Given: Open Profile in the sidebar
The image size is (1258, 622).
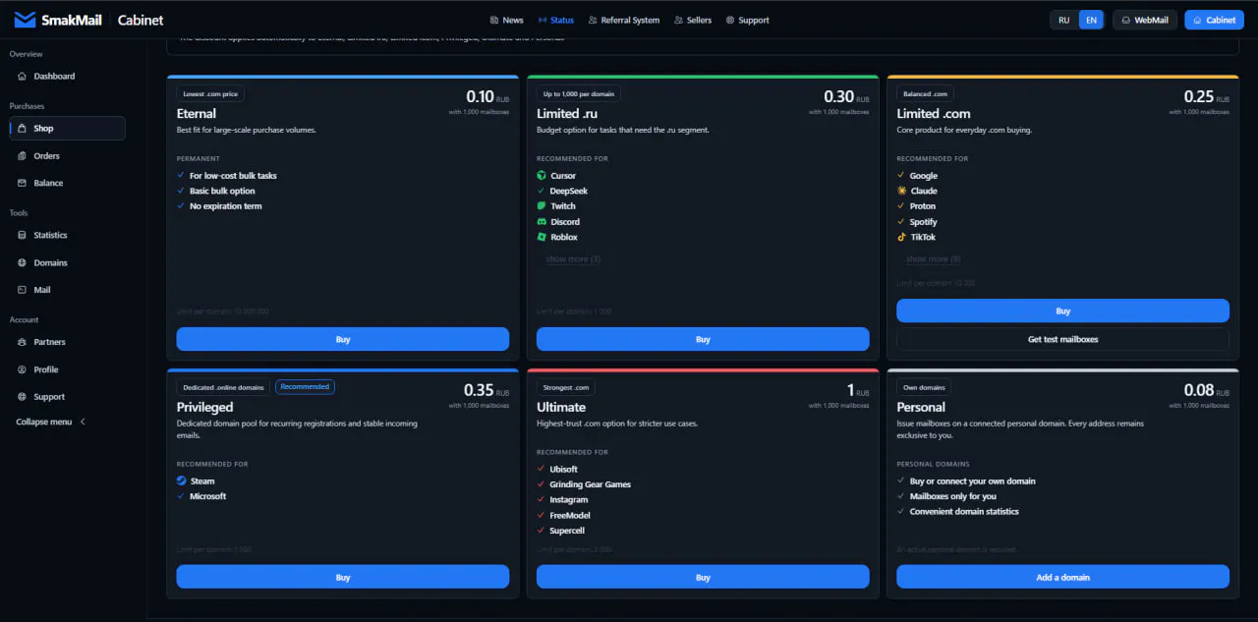Looking at the screenshot, I should click(67, 369).
